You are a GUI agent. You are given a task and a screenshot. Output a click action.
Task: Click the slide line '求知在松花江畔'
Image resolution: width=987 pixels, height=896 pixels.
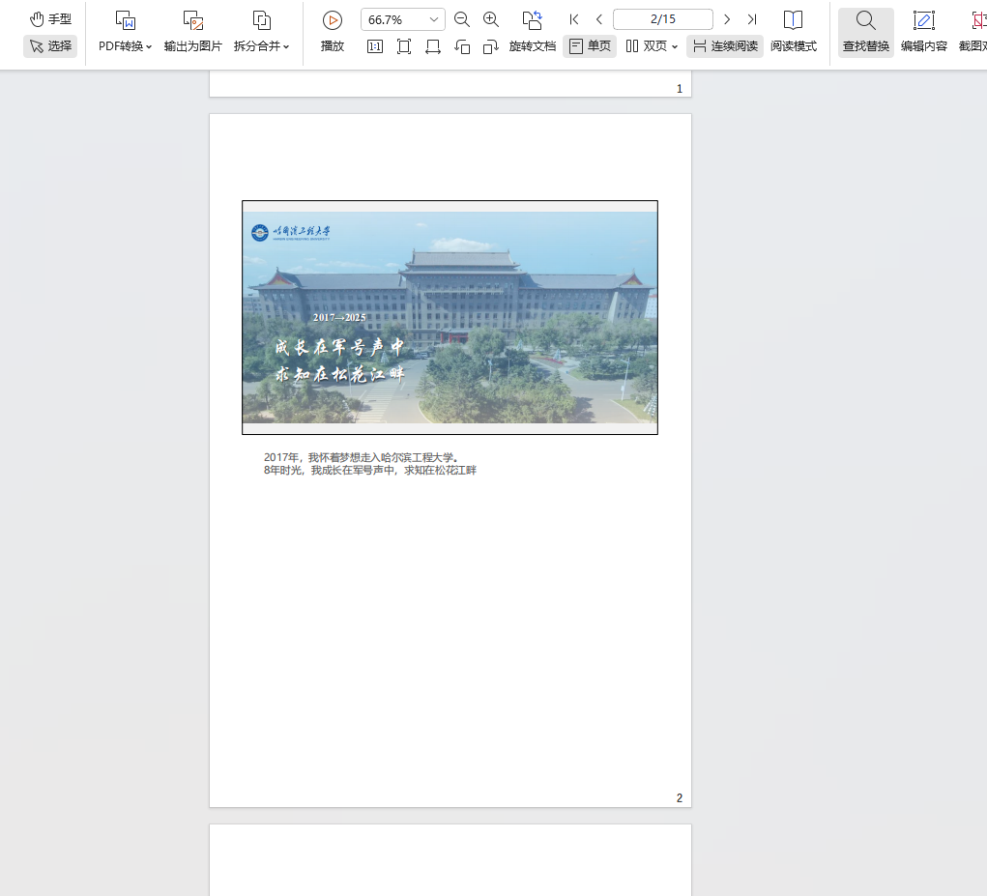point(339,374)
